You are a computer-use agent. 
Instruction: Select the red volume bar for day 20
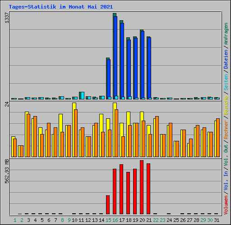coord(142,187)
